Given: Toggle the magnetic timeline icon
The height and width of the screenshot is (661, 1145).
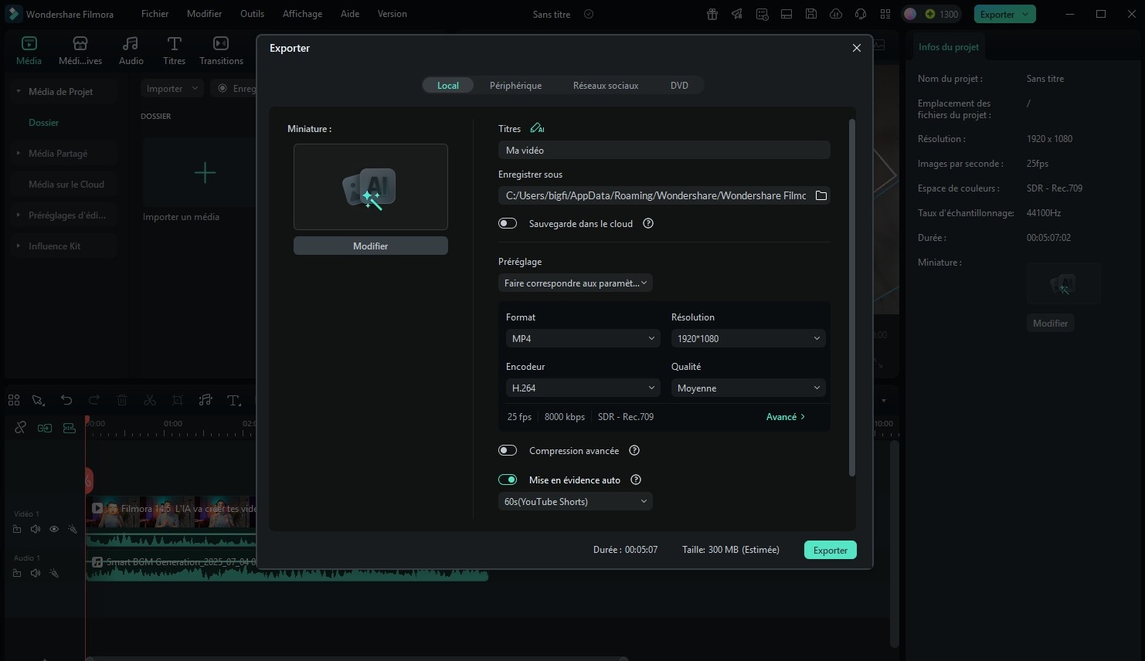Looking at the screenshot, I should click(70, 427).
